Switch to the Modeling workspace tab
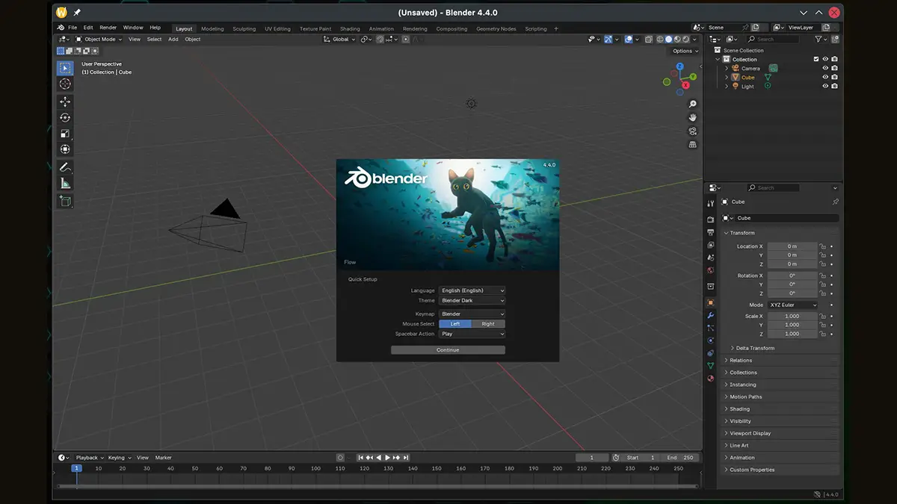 click(x=212, y=29)
